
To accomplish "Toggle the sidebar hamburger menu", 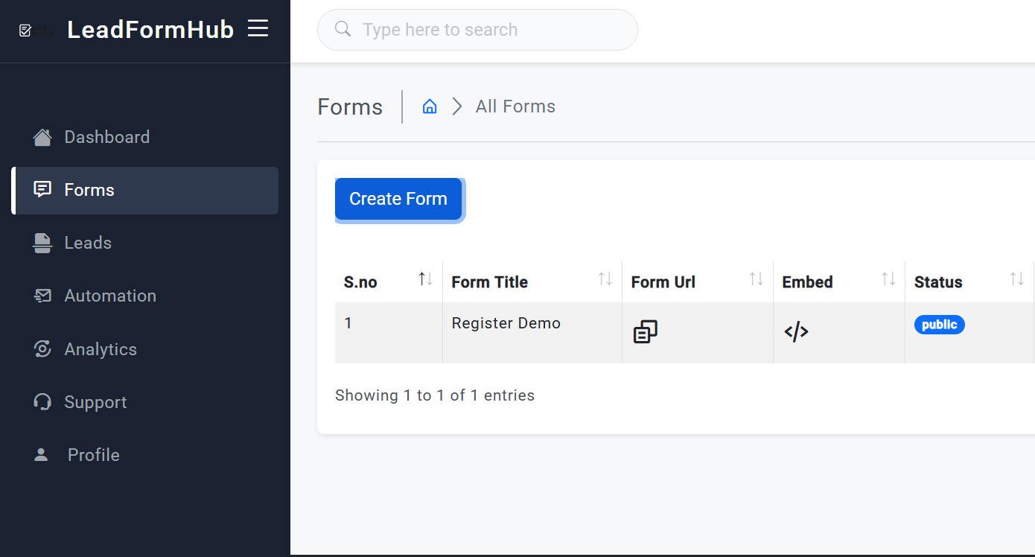I will (x=258, y=28).
